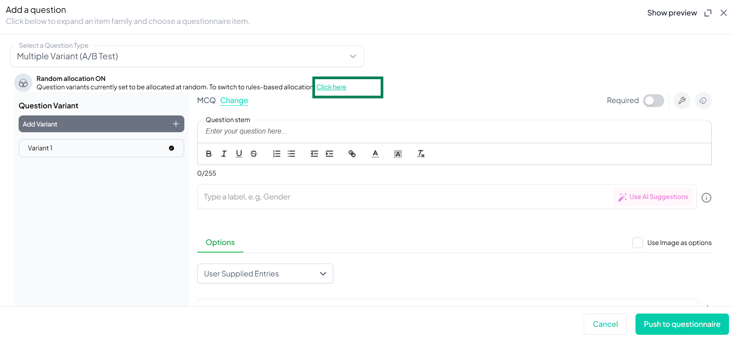Screen dimensions: 733x337
Task: Click Change link next to MCQ
Action: click(234, 101)
